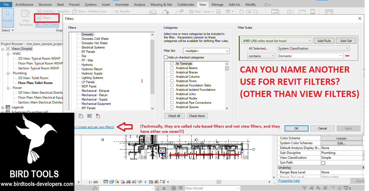Toggle Shadows icon in view control bar

[x=123, y=182]
